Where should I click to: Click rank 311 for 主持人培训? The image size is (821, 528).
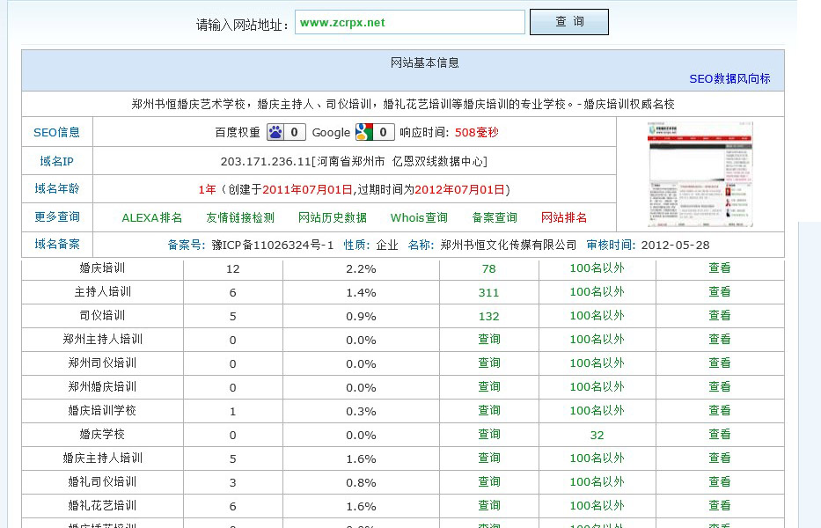[488, 292]
